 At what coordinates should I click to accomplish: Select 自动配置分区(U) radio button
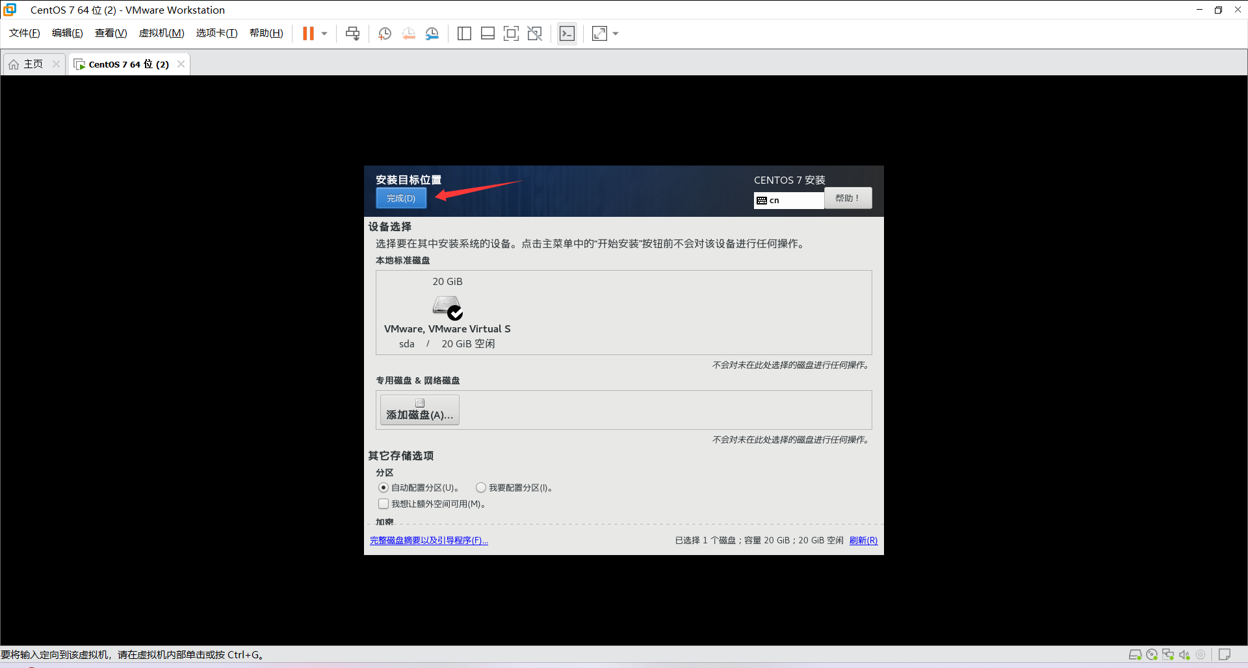(383, 488)
